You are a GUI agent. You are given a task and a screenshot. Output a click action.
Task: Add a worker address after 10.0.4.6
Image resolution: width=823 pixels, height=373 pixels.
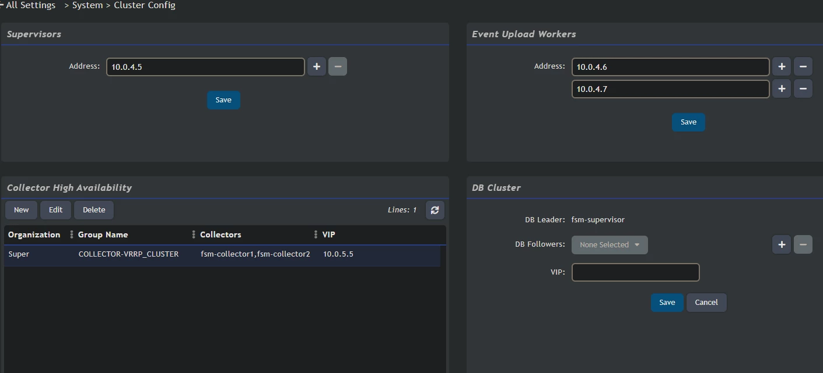(782, 67)
